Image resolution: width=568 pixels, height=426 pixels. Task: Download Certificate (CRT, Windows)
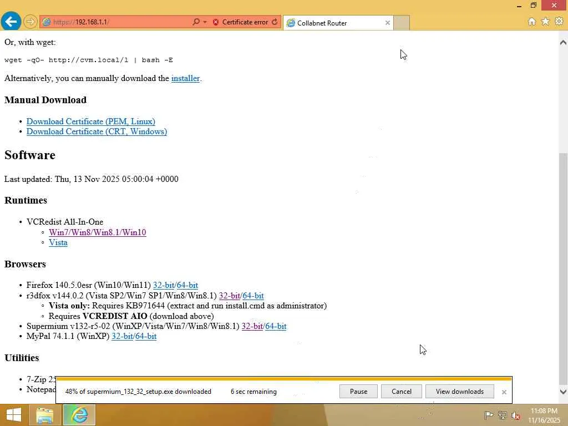[97, 131]
